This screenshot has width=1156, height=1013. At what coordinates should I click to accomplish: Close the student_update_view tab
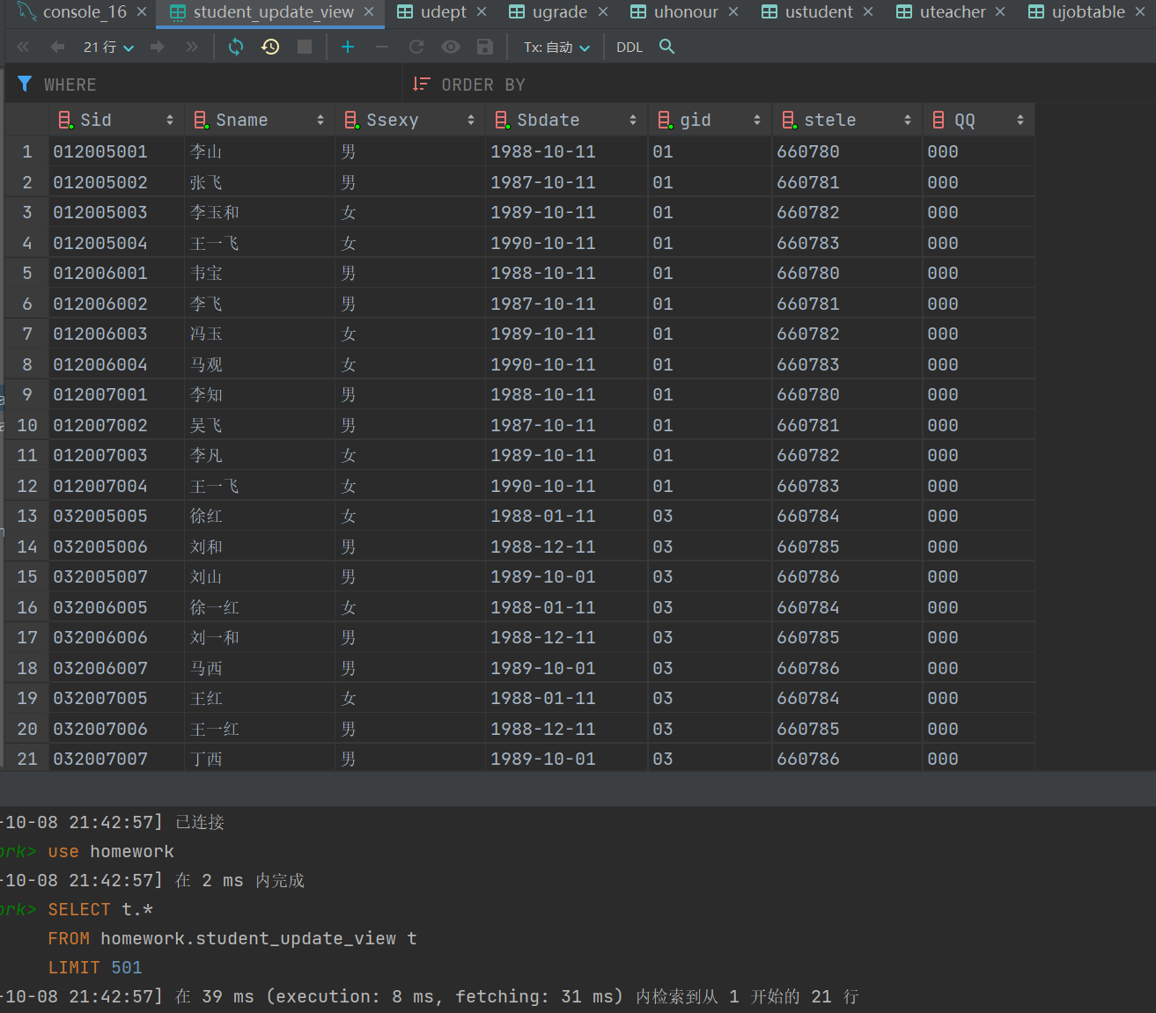(x=369, y=12)
